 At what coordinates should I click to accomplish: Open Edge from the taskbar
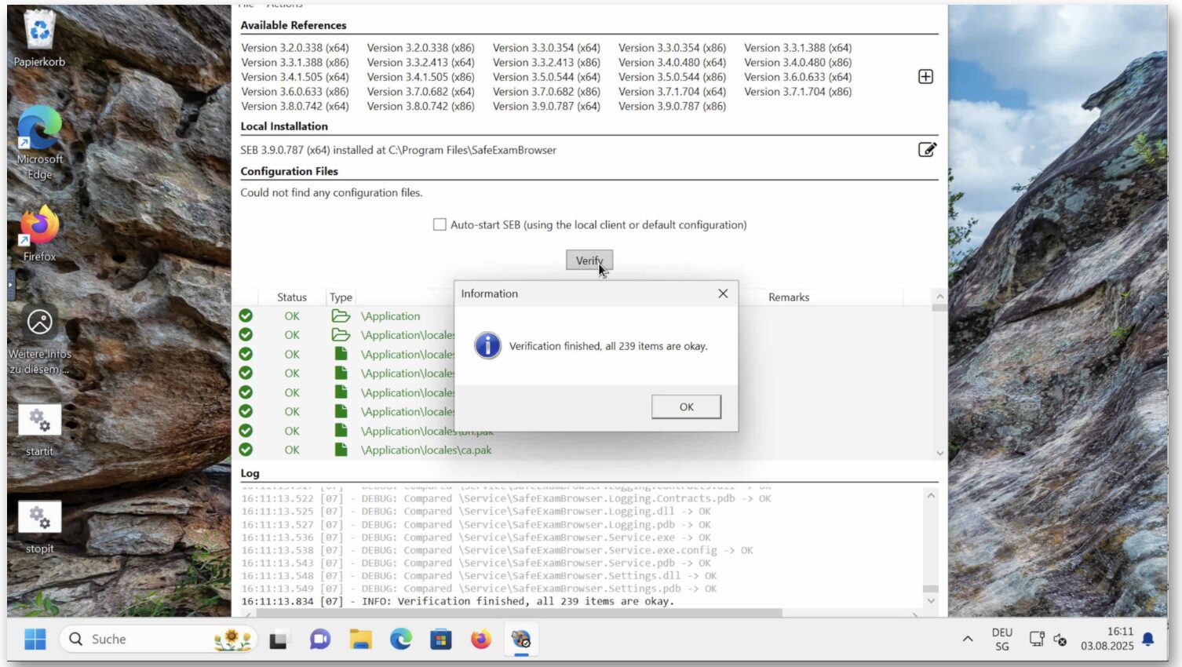click(x=401, y=640)
